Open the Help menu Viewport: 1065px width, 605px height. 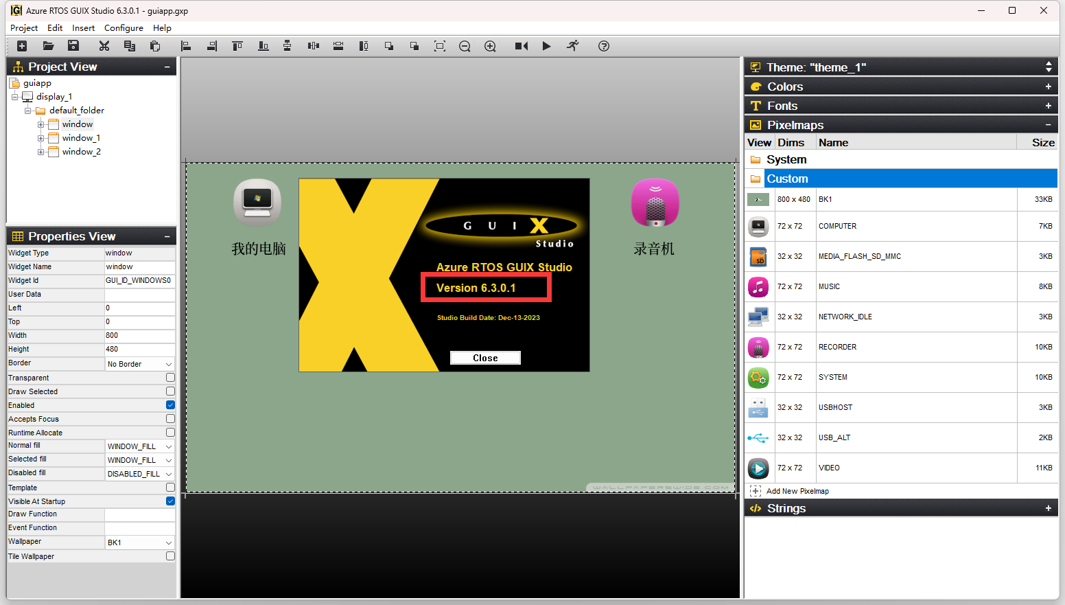click(162, 28)
